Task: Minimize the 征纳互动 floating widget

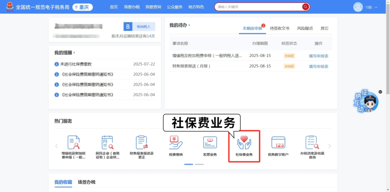Action: (x=380, y=92)
